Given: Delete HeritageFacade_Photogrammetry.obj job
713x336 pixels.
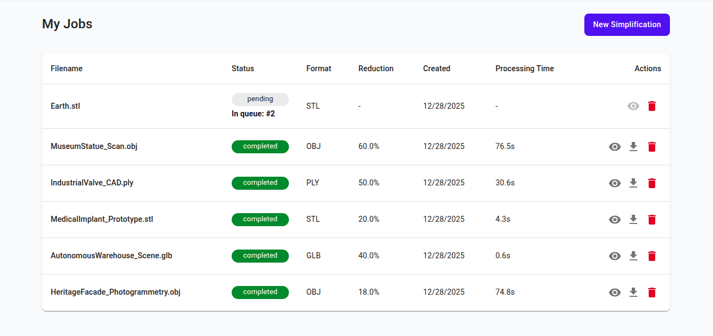Looking at the screenshot, I should point(652,293).
